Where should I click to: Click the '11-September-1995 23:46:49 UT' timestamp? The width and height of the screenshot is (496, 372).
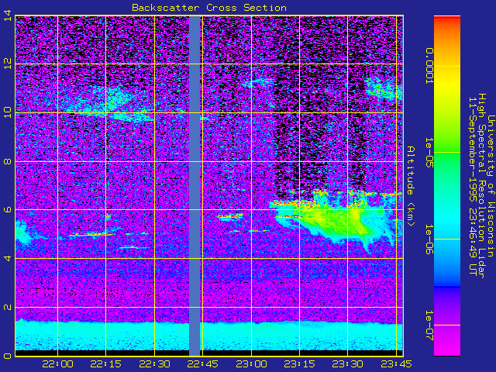click(x=474, y=186)
